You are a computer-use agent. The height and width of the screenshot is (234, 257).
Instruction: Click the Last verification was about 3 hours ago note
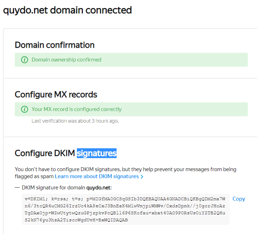(75, 121)
